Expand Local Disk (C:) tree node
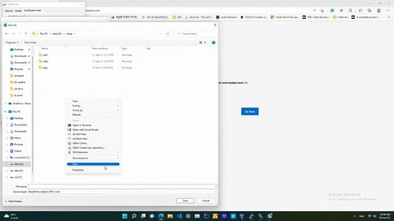The image size is (394, 221). [7, 158]
